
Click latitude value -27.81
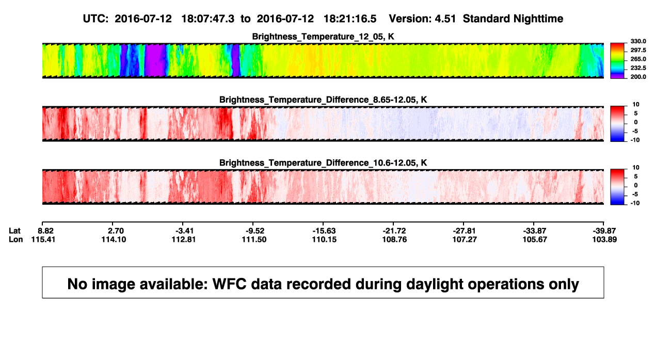(465, 230)
